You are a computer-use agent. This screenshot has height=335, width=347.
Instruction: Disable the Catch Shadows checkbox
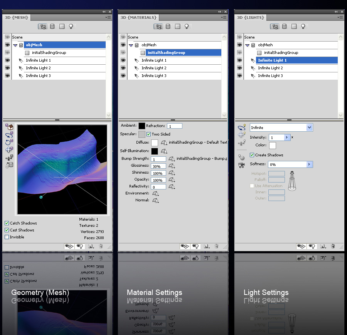[x=7, y=223]
